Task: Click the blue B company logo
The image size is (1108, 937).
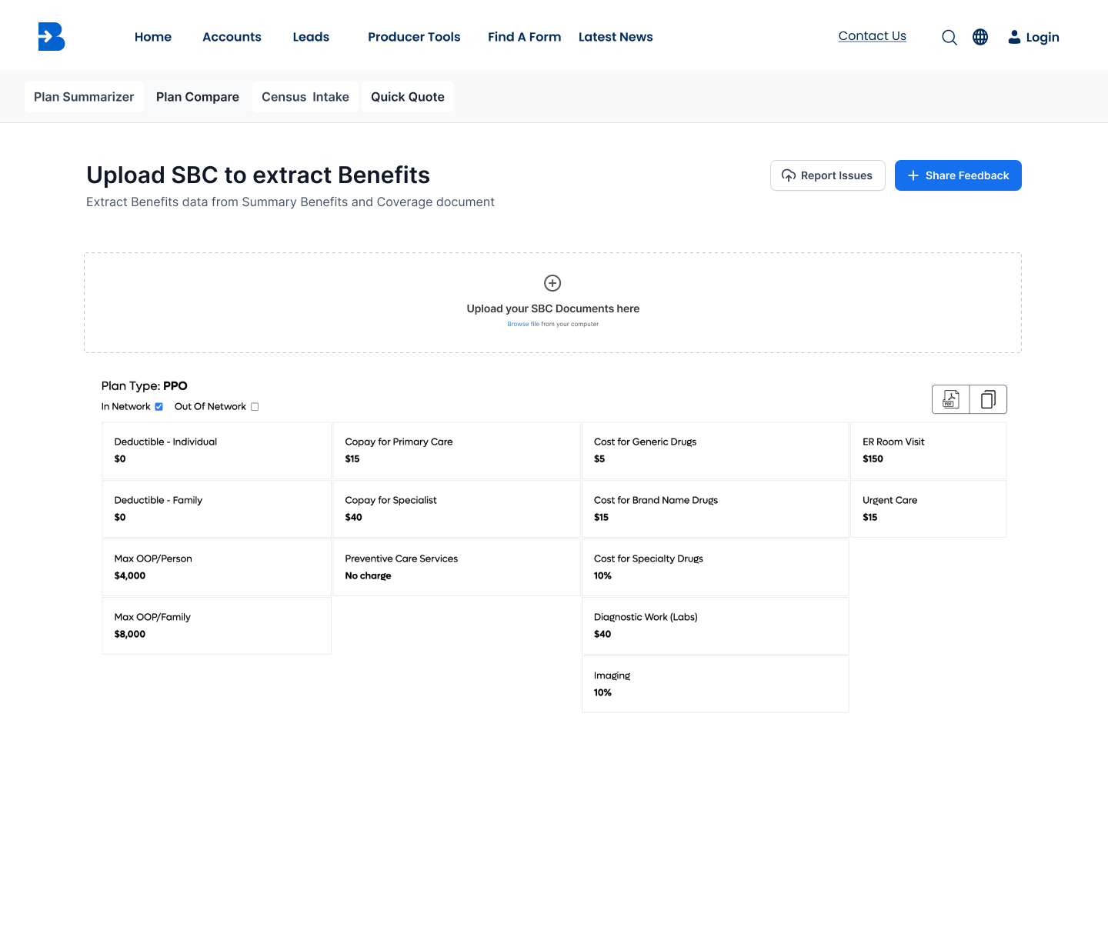Action: [52, 37]
